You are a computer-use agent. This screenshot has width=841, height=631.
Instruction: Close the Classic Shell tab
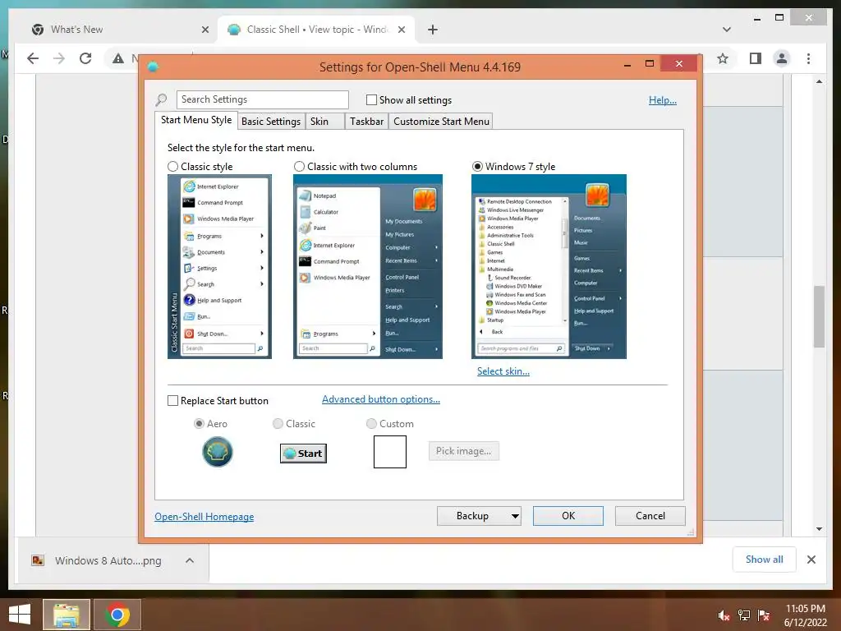[401, 30]
